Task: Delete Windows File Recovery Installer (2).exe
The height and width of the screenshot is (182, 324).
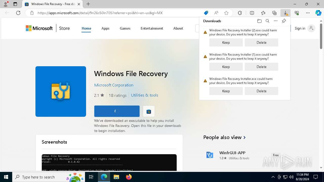Action: coord(261,42)
